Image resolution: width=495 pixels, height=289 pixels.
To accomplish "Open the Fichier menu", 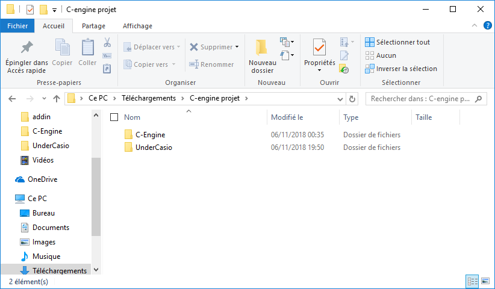I will (17, 26).
